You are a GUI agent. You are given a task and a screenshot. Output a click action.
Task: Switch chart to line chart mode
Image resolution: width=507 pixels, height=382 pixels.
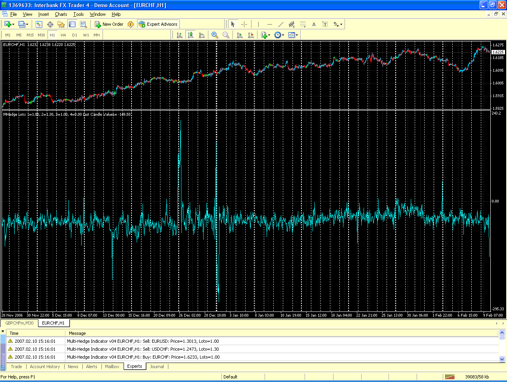pyautogui.click(x=202, y=35)
